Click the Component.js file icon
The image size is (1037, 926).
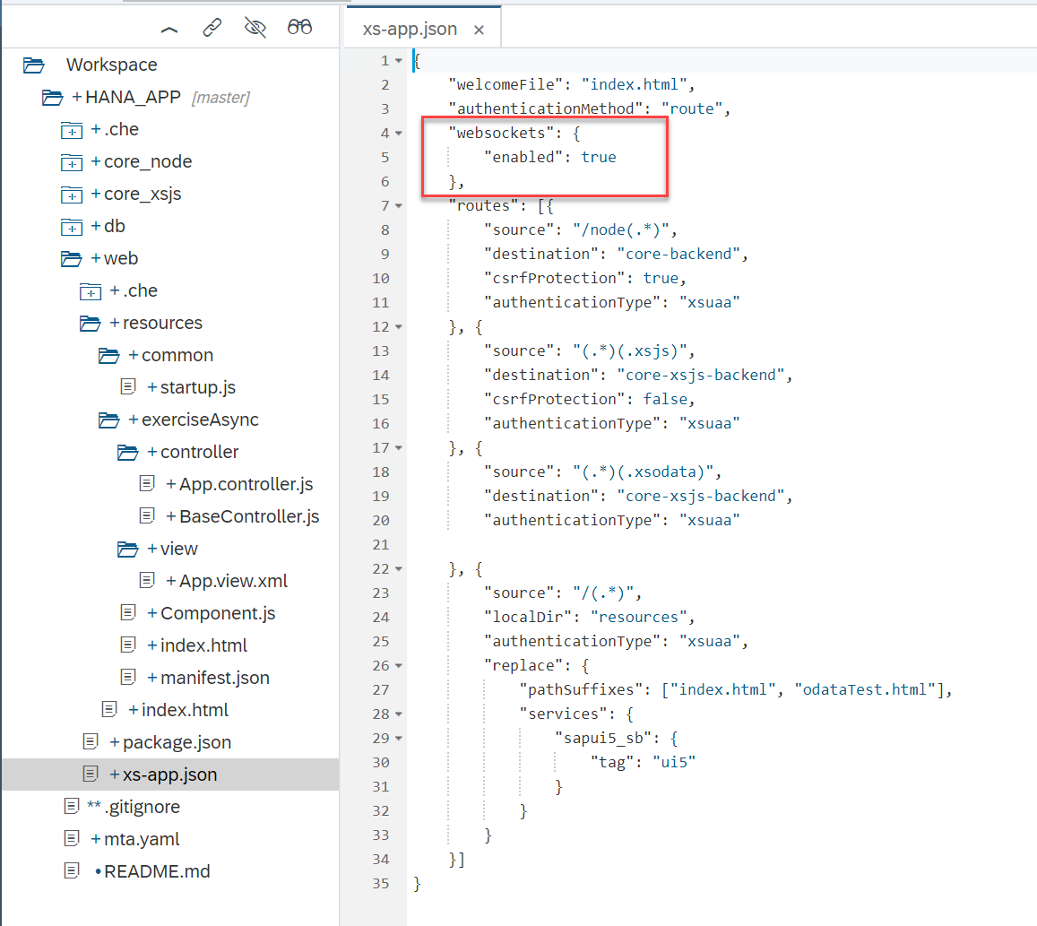click(128, 612)
